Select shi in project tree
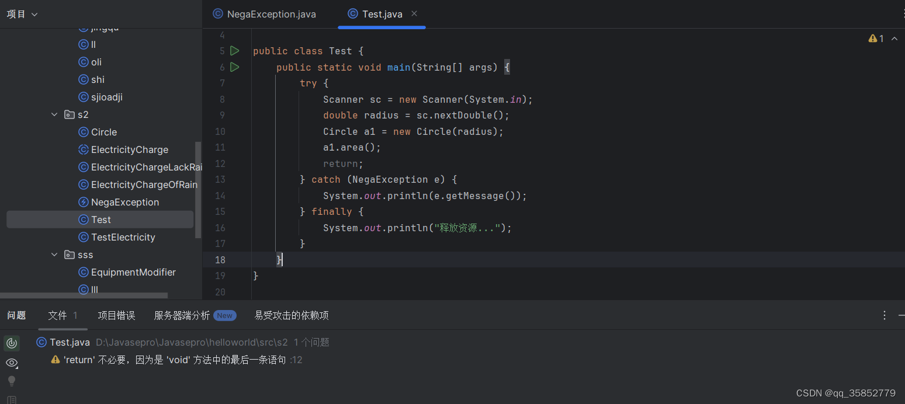 click(x=98, y=79)
